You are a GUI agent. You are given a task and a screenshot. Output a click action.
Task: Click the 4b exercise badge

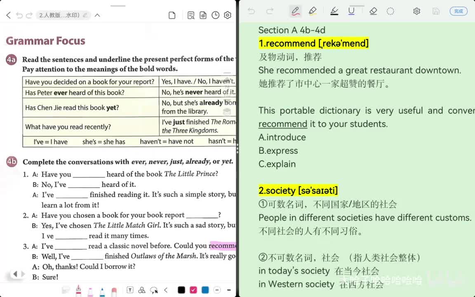point(12,162)
